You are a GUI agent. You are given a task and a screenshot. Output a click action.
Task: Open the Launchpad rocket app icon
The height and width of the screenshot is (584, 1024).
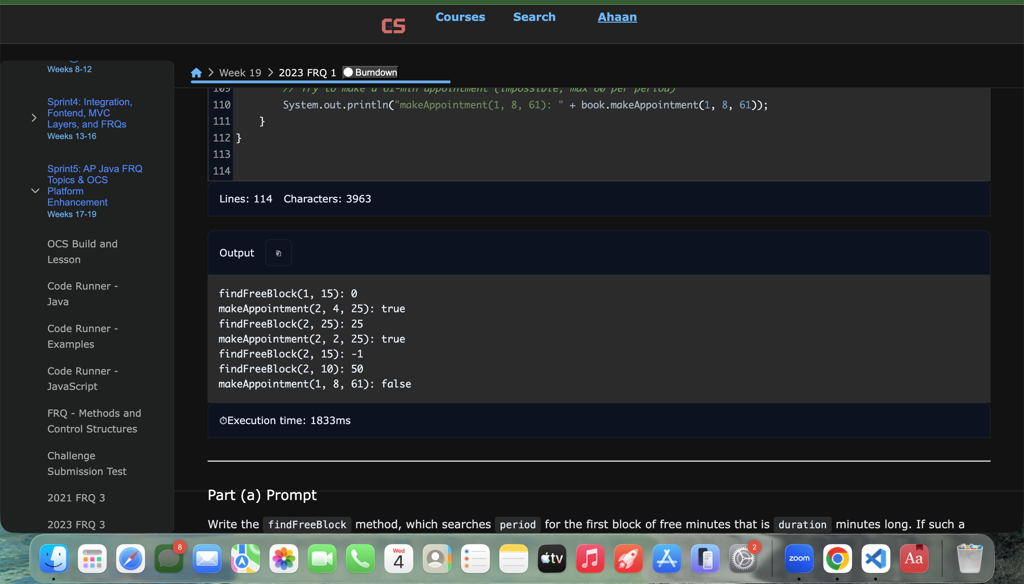click(628, 558)
